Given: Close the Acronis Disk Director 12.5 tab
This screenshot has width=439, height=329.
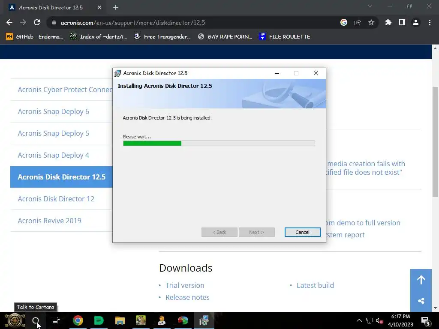Looking at the screenshot, I should 99,8.
